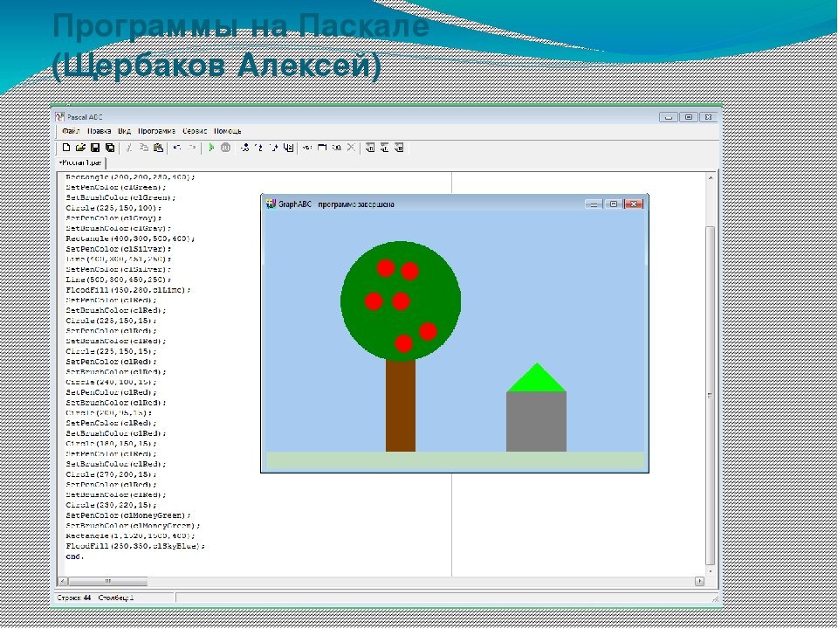Open the Вид menu
This screenshot has width=838, height=629.
point(125,131)
